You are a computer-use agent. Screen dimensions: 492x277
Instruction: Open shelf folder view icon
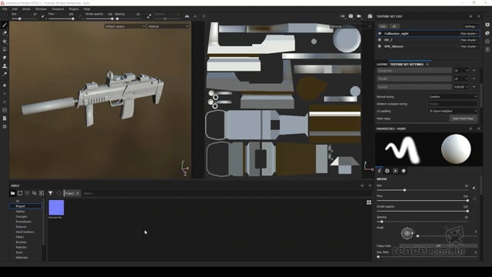click(12, 193)
